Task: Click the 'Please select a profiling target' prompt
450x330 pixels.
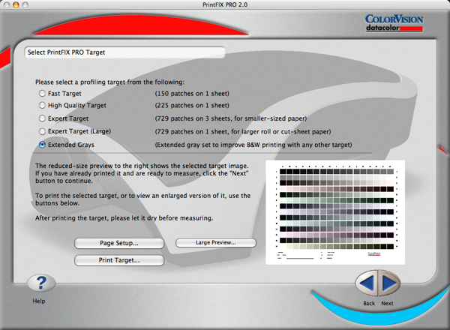Action: click(109, 82)
